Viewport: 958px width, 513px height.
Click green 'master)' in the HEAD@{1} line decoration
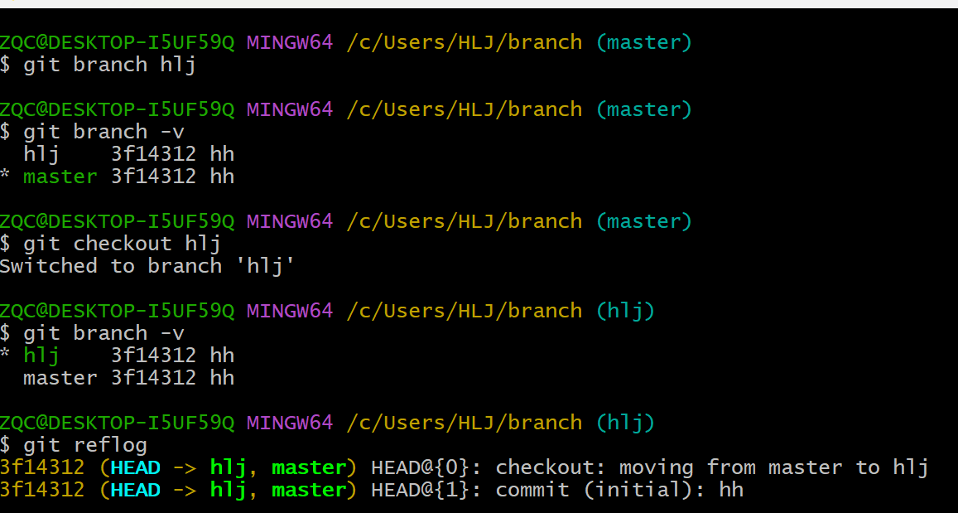pyautogui.click(x=314, y=490)
